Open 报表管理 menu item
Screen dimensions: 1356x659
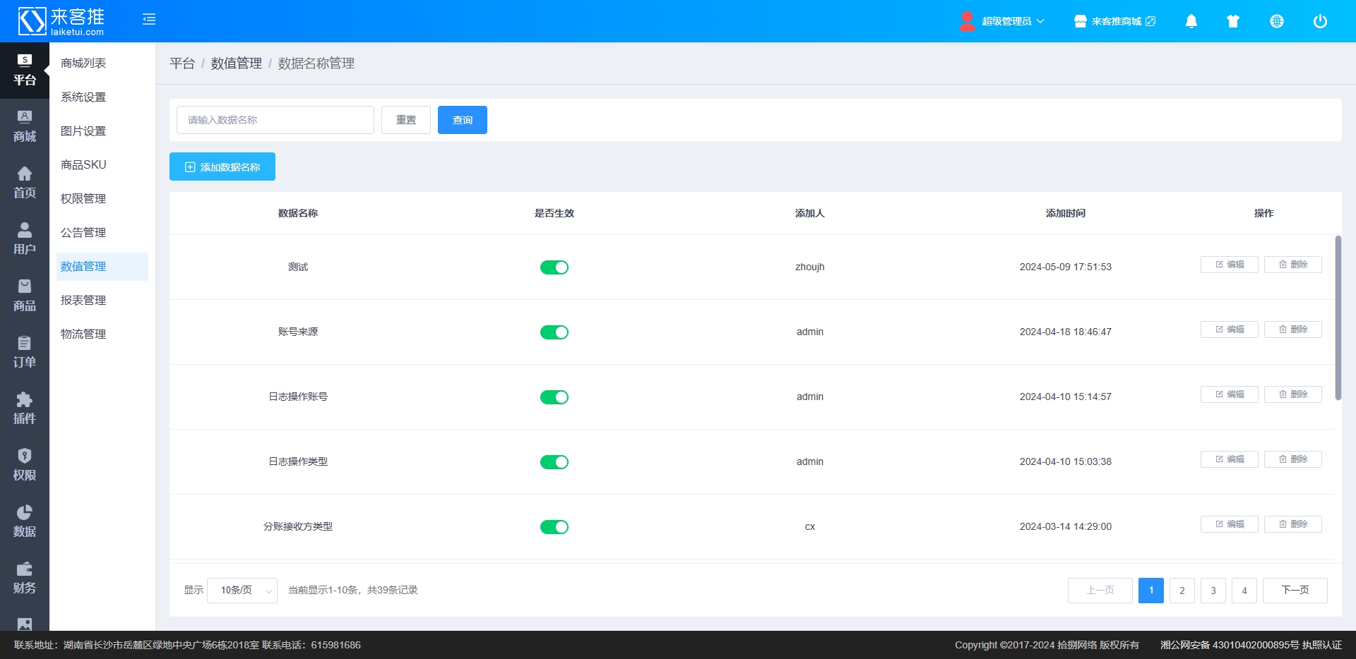click(x=83, y=301)
